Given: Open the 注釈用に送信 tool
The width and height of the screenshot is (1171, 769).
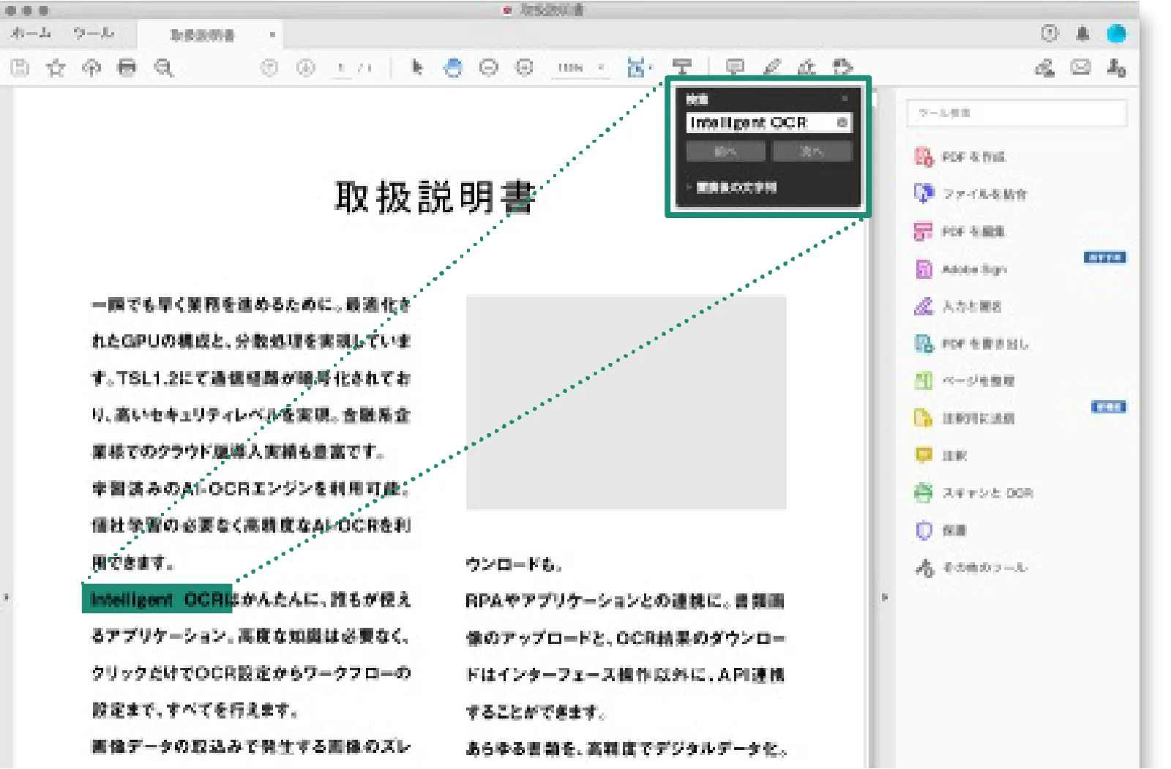Looking at the screenshot, I should (964, 419).
